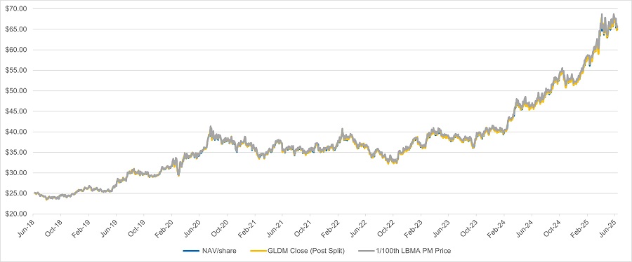This screenshot has height=262, width=632.
Task: Click the NAV/share legend label
Action: [x=219, y=251]
